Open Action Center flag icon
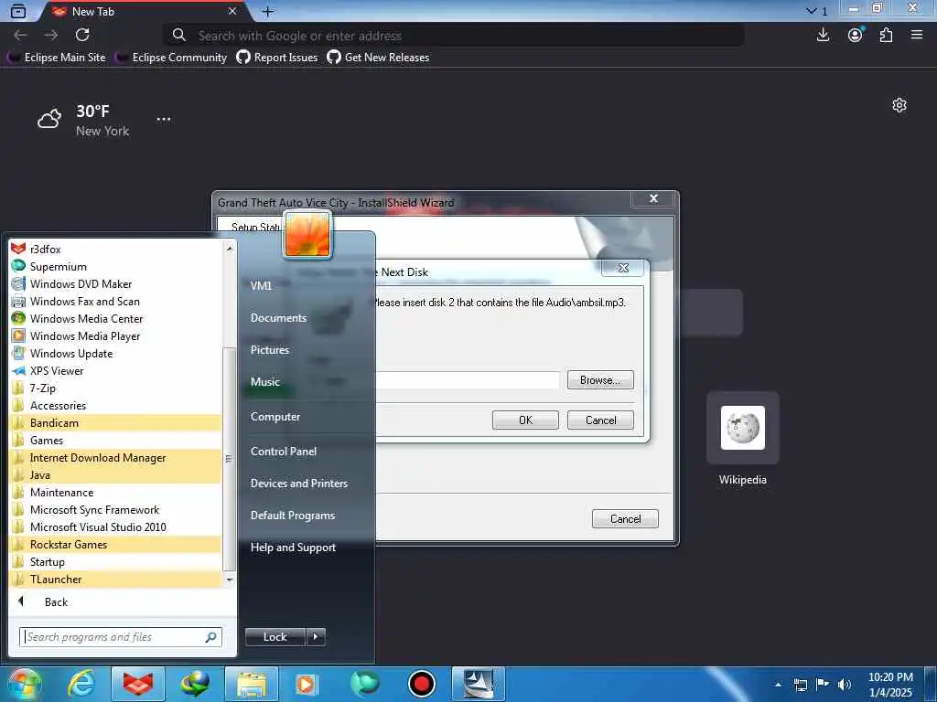The height and width of the screenshot is (702, 937). (x=823, y=685)
